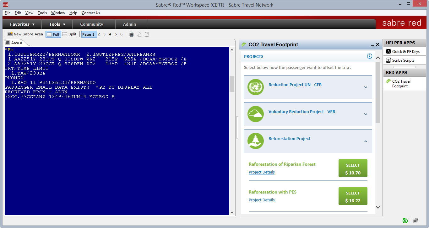
Task: Switch to Split view mode
Action: click(x=69, y=34)
